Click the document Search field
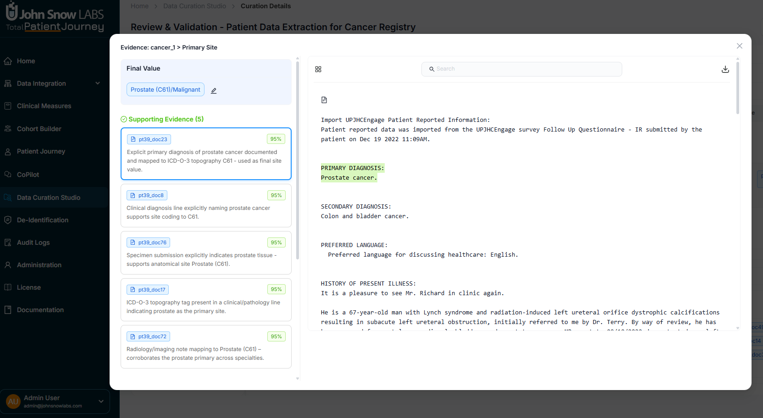Screen dimensions: 763x418 (521, 69)
